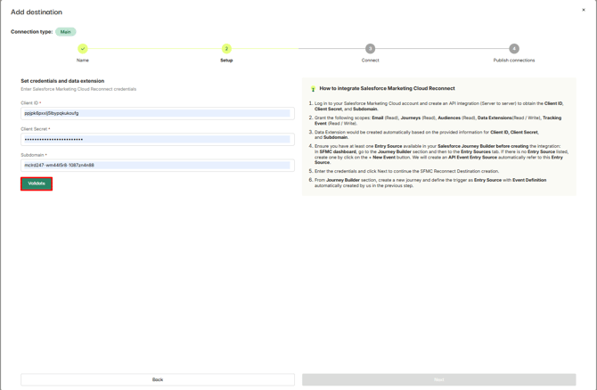Focus the Client ID input field
597x390 pixels.
158,113
